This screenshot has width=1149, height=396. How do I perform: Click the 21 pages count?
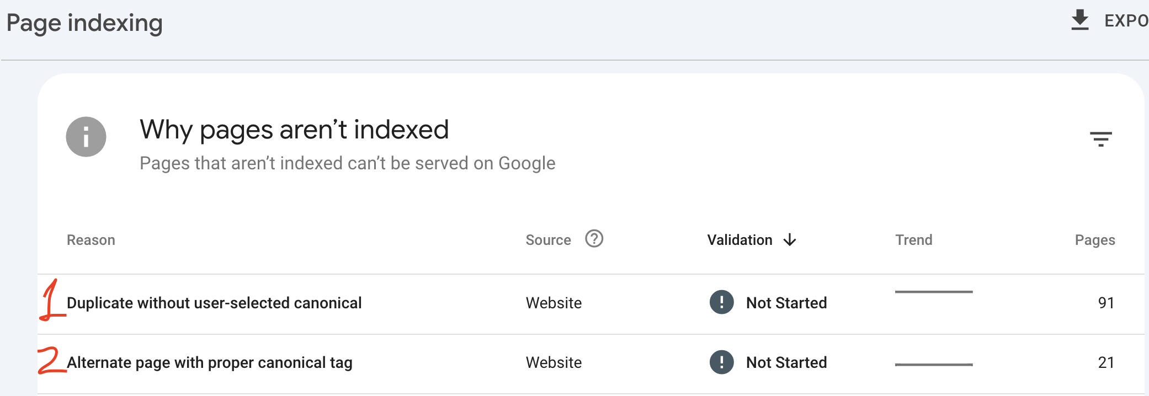click(1105, 362)
